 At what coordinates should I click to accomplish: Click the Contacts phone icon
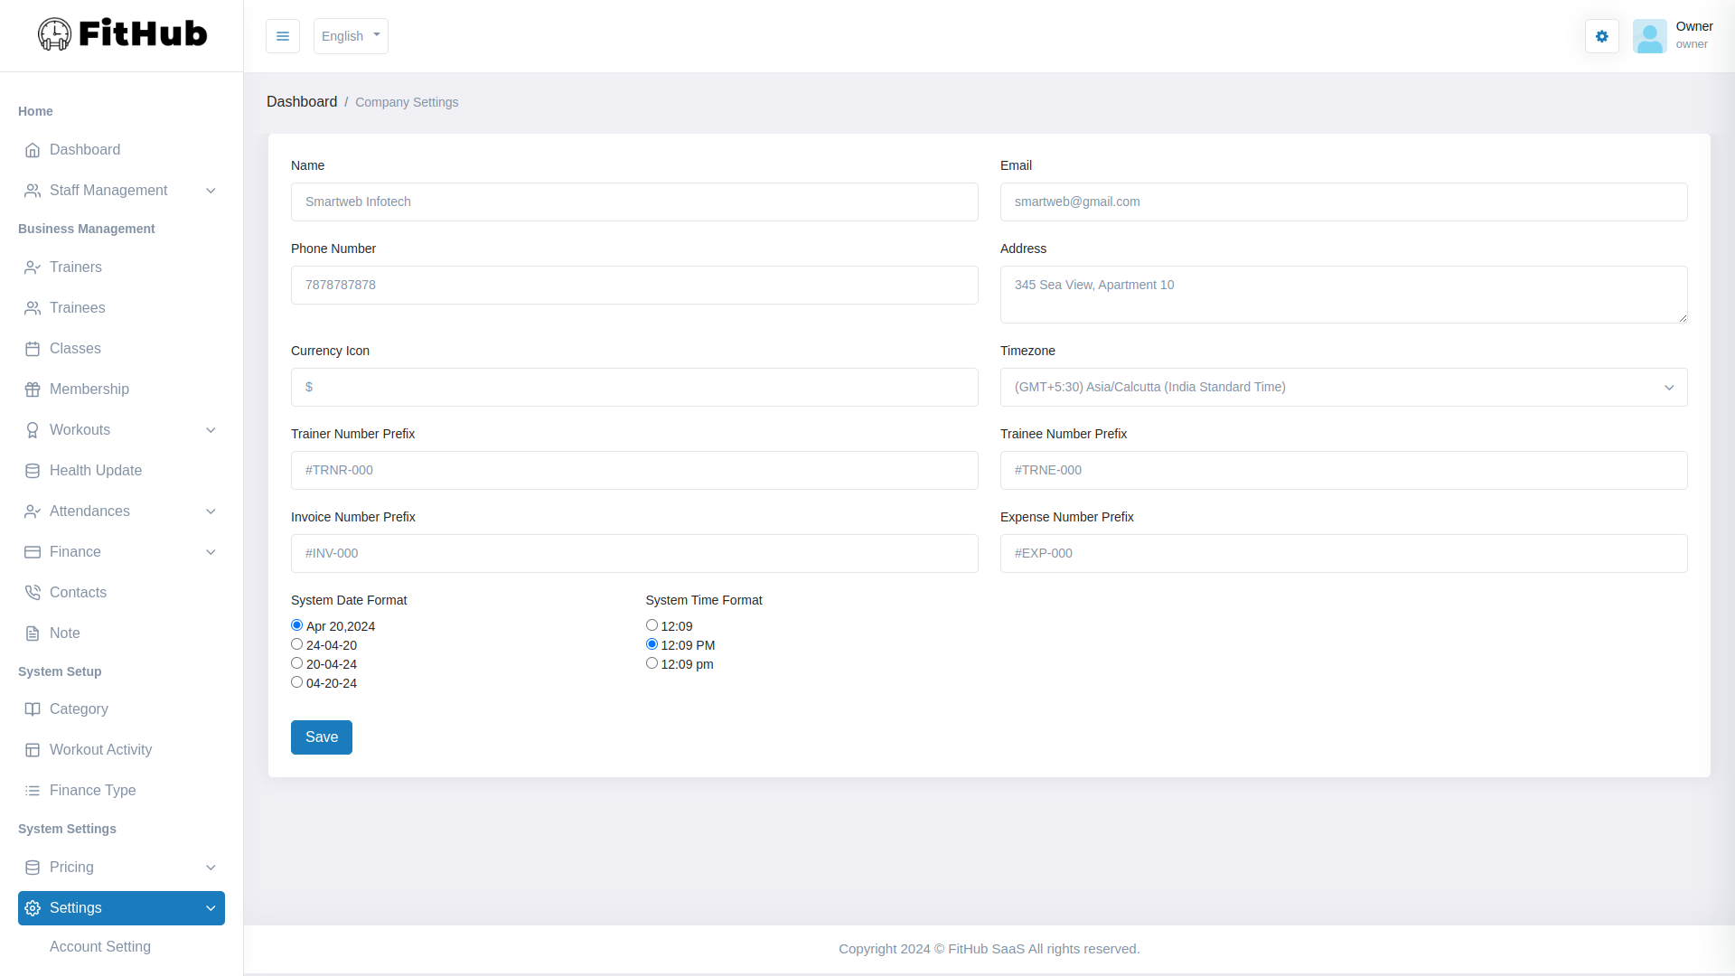[33, 593]
